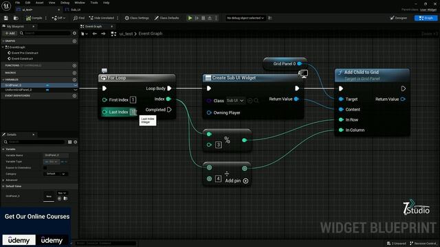440x247 pixels.
Task: Open the Diff dropdown
Action: pyautogui.click(x=58, y=18)
